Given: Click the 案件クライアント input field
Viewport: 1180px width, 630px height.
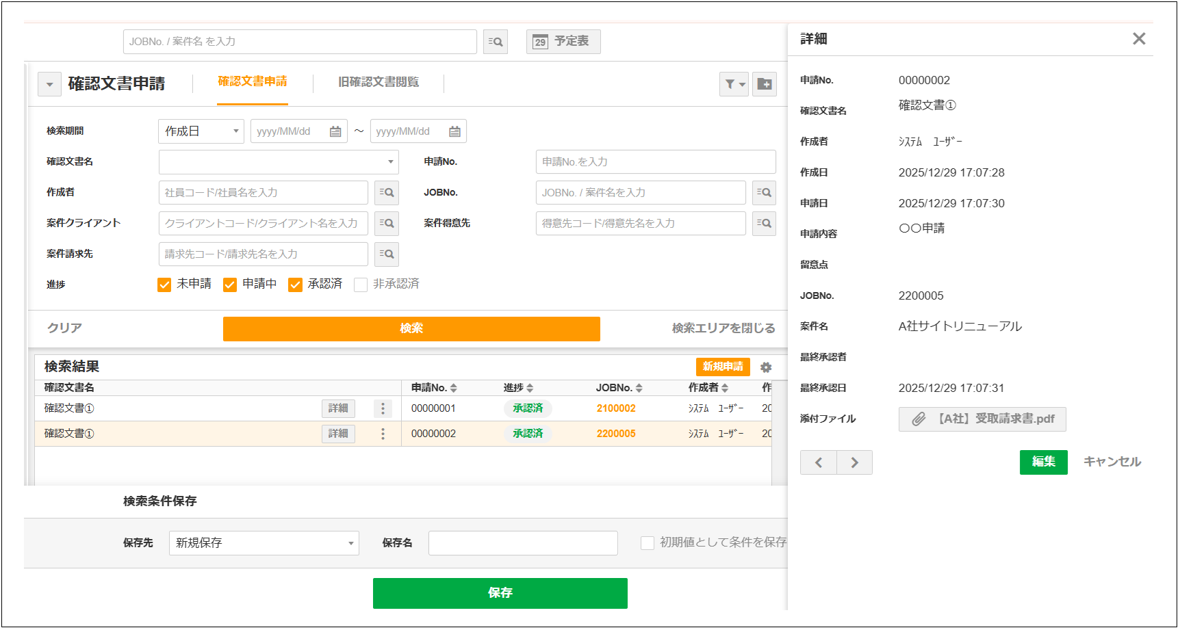Looking at the screenshot, I should click(x=264, y=224).
